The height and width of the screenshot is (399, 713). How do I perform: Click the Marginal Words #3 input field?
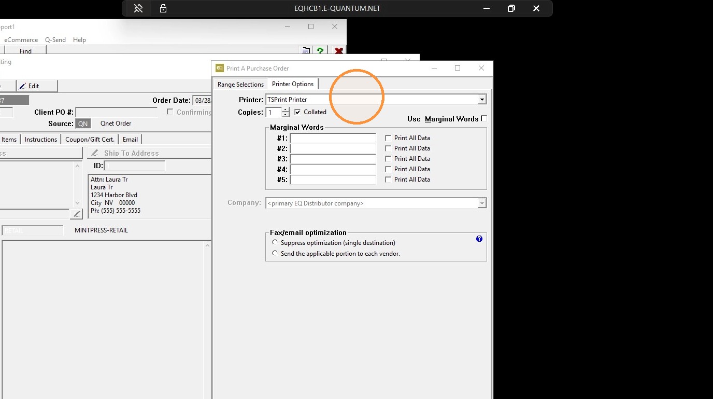coord(333,159)
